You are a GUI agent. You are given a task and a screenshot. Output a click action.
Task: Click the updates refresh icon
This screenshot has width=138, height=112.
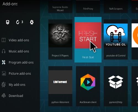18,22
